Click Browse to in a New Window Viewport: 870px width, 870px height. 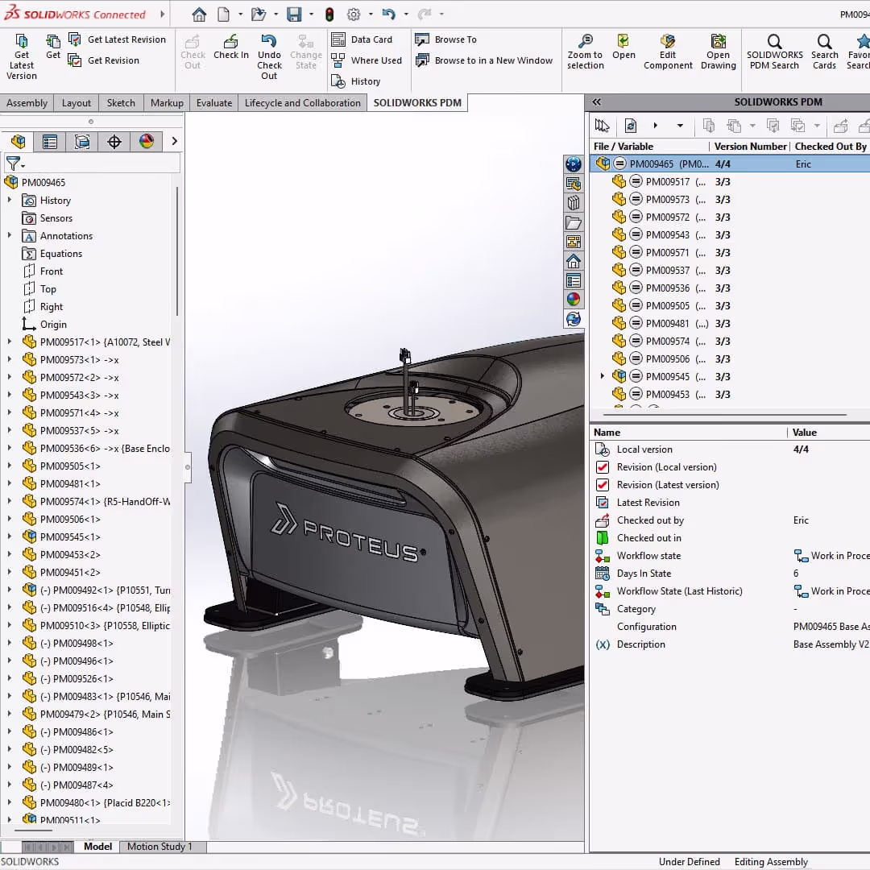point(484,60)
